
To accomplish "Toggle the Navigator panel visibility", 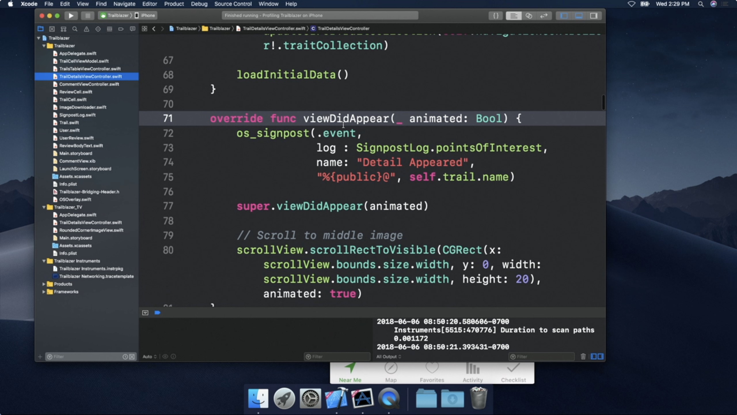I will tap(564, 16).
